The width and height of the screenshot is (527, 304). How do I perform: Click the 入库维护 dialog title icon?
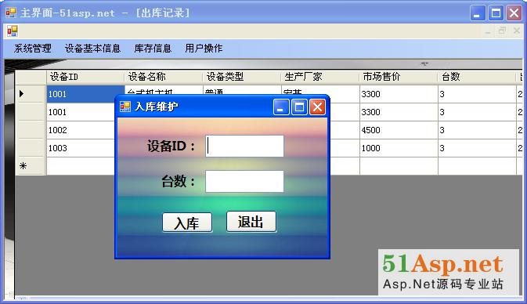125,107
